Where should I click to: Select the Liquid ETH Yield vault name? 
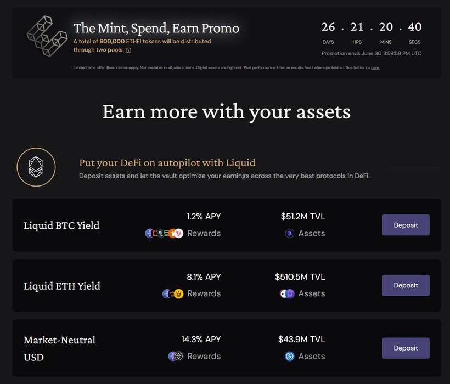click(62, 286)
